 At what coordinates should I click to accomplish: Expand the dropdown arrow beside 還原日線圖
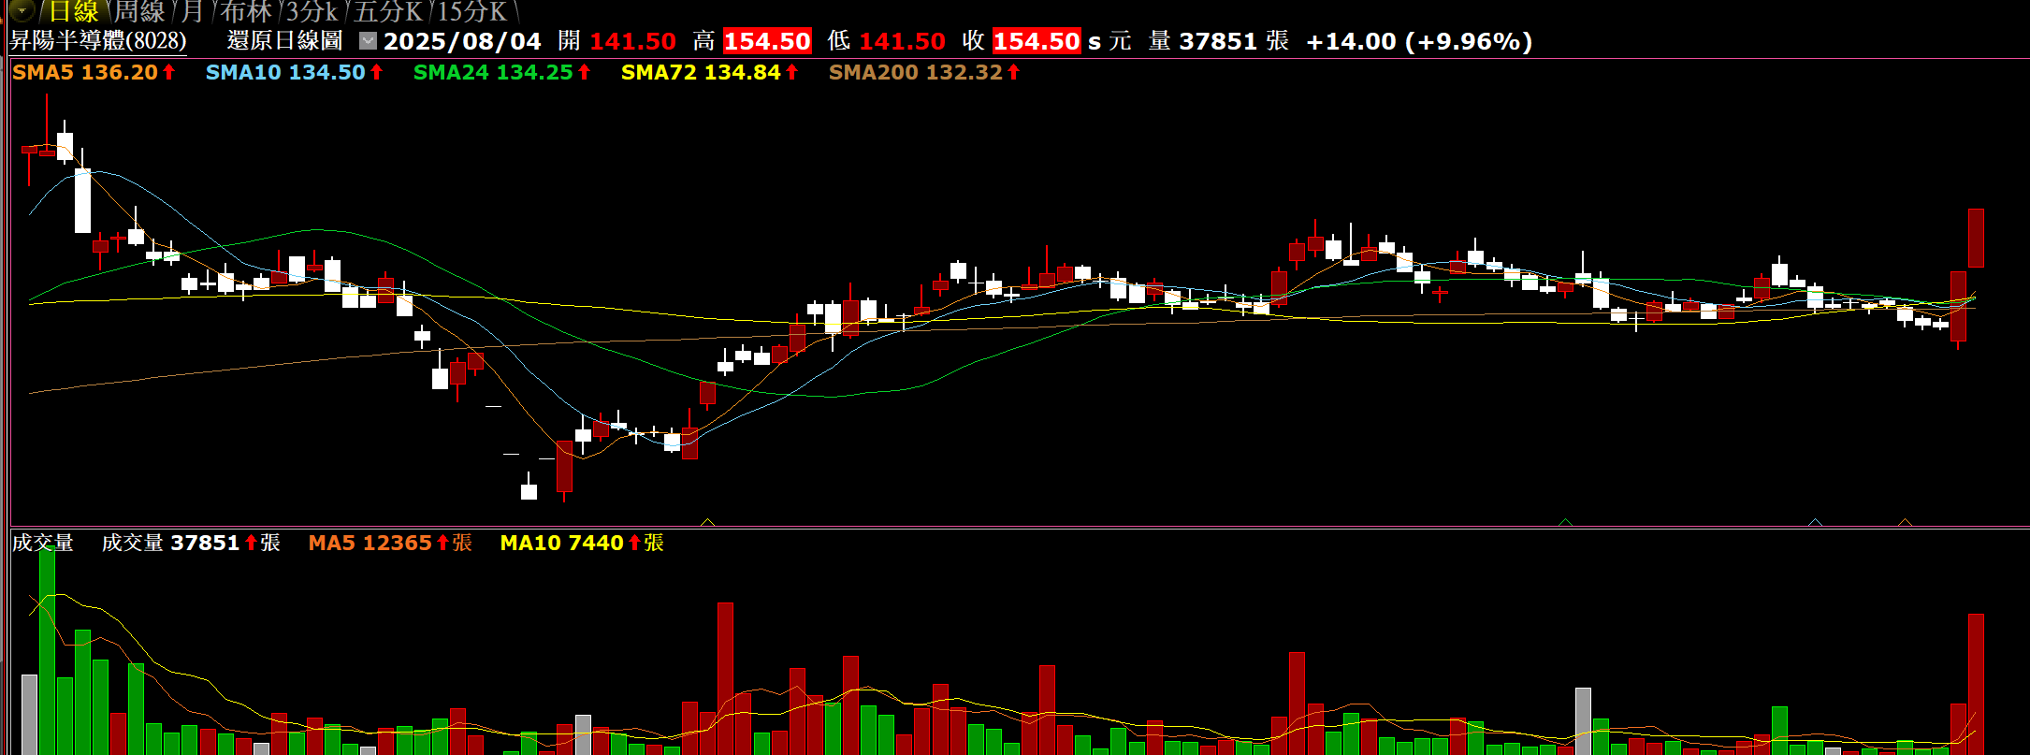(368, 41)
